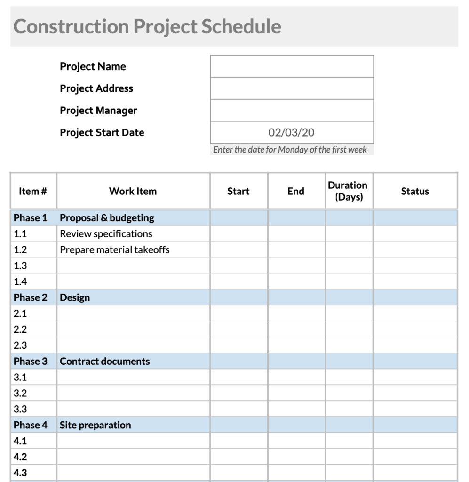Click the Status column header
The image size is (469, 482).
coord(415,191)
